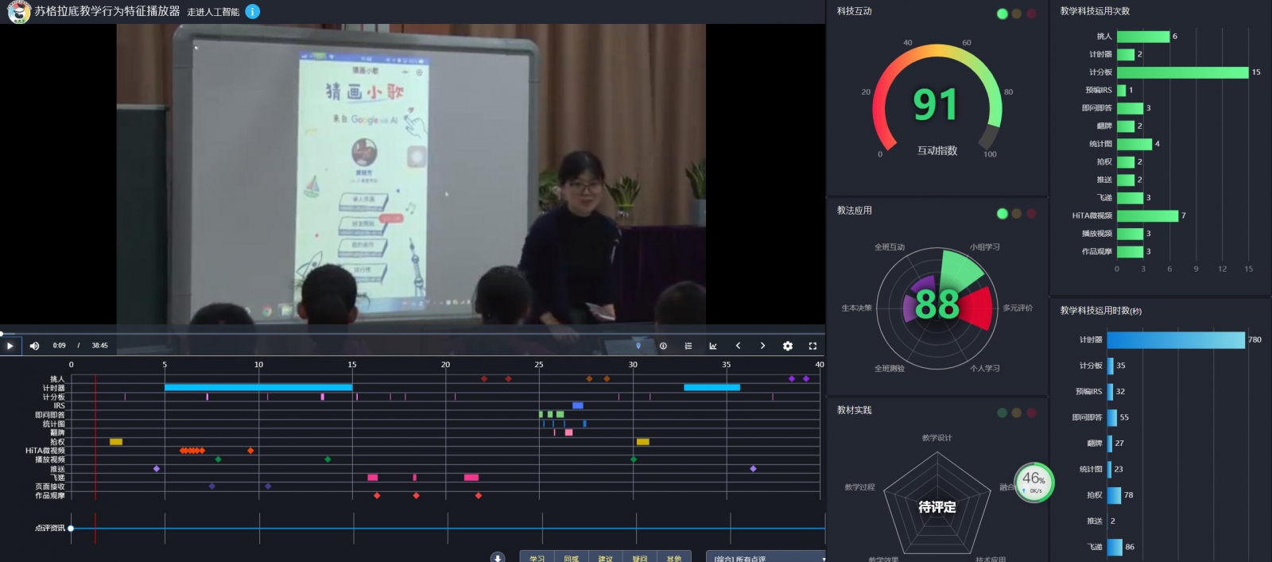Select the 学习 comment tab
Image resolution: width=1272 pixels, height=562 pixels.
coord(537,557)
